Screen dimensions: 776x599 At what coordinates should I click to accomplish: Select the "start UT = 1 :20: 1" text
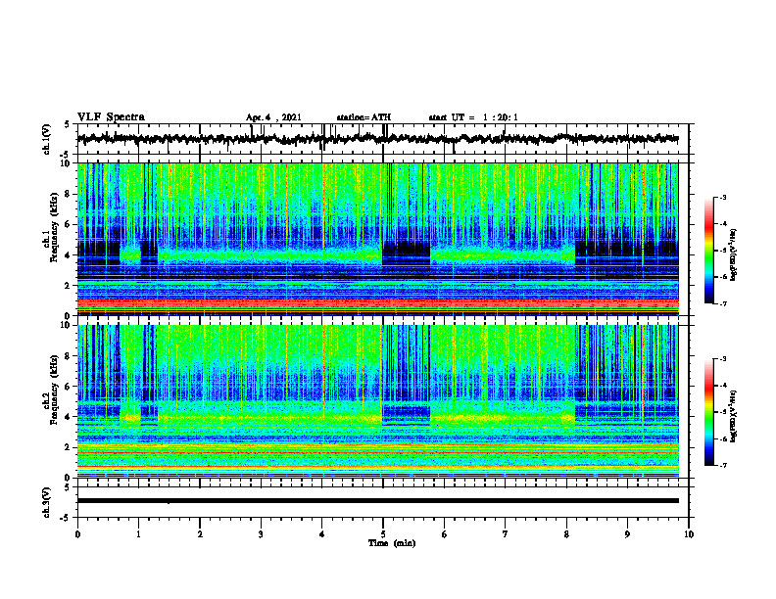pyautogui.click(x=473, y=117)
